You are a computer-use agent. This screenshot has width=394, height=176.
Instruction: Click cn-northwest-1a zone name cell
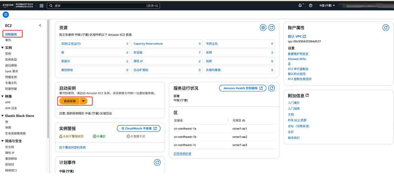[x=185, y=129]
